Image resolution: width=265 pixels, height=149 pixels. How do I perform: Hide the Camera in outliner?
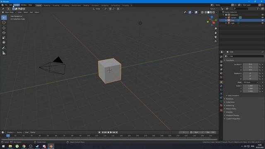(263, 17)
